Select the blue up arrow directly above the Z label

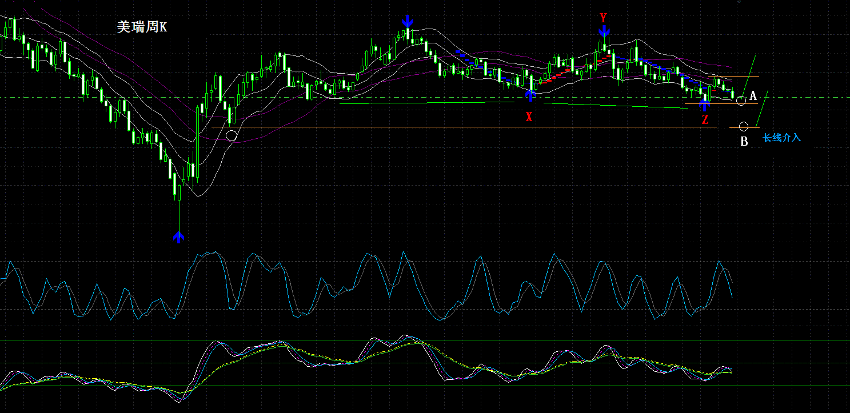click(705, 105)
